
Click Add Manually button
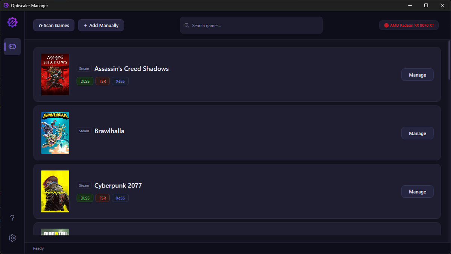[x=101, y=25]
